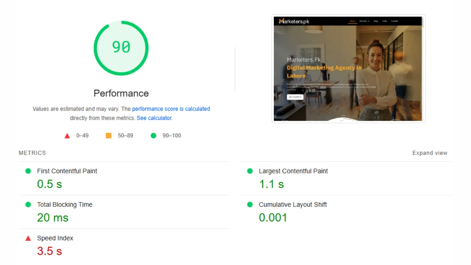Image resolution: width=471 pixels, height=265 pixels.
Task: Select the green dot next to Cumulative Layout Shift
Action: [250, 205]
